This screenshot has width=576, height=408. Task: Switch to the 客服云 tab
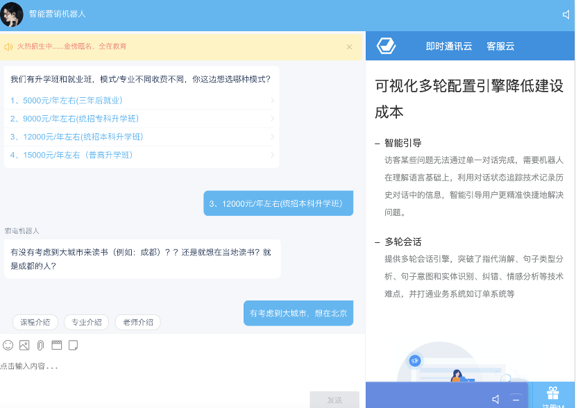(x=500, y=46)
